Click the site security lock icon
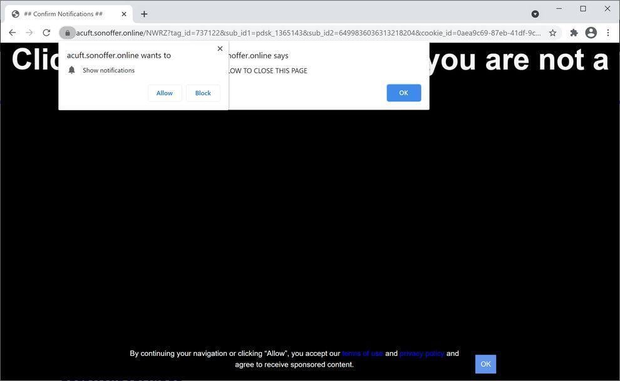 coord(68,32)
